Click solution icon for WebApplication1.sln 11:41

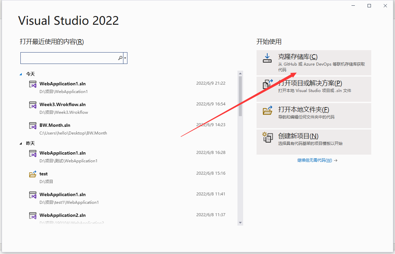pyautogui.click(x=33, y=195)
